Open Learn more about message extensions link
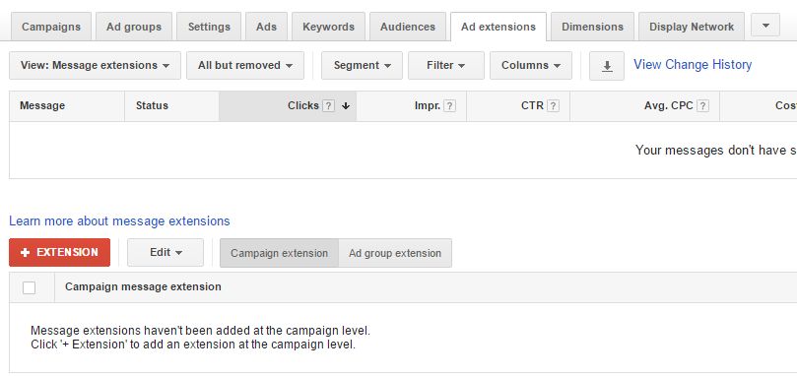Viewport: 797px width, 376px height. click(x=119, y=221)
